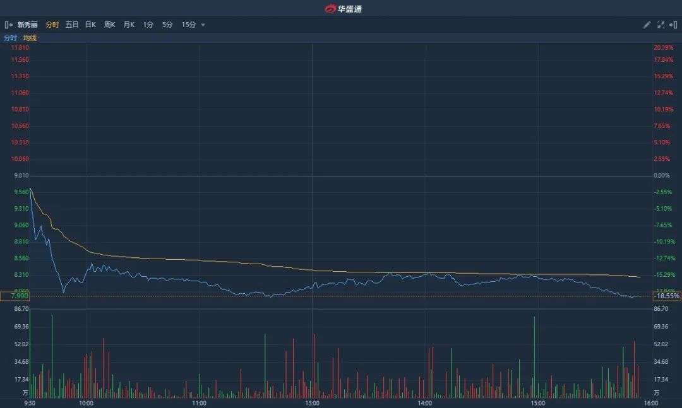682x408 pixels.
Task: Click the 11.810 top price label
Action: 20,48
